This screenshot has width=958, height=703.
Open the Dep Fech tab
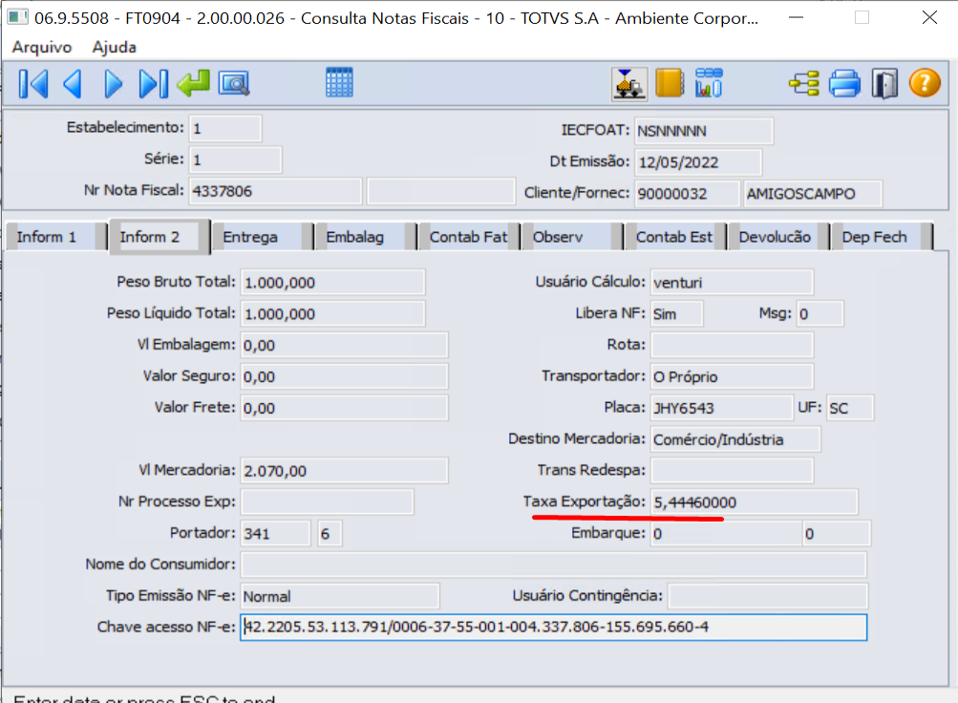(x=883, y=237)
